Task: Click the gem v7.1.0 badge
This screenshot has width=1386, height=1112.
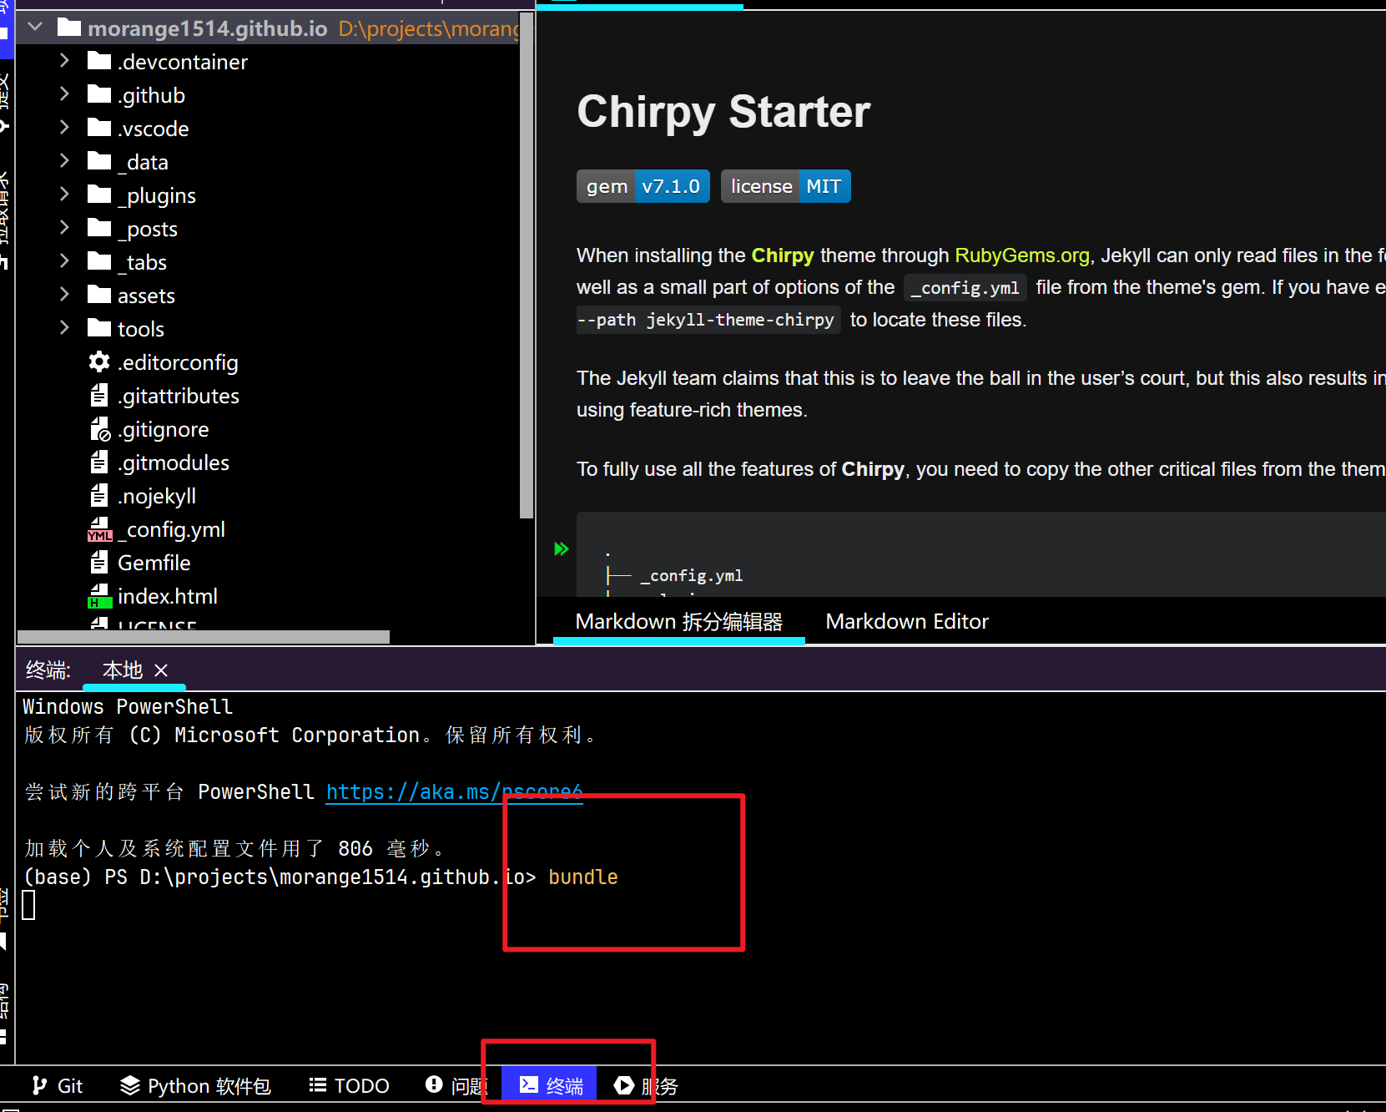Action: pos(643,186)
